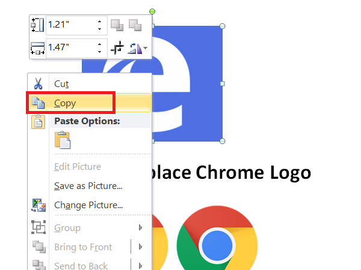This screenshot has height=270, width=361.
Task: Select the Paste picture option button
Action: [x=63, y=140]
